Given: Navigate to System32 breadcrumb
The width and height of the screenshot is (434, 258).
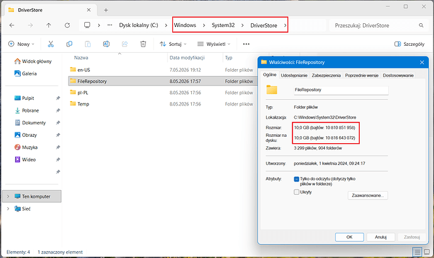Looking at the screenshot, I should [223, 25].
